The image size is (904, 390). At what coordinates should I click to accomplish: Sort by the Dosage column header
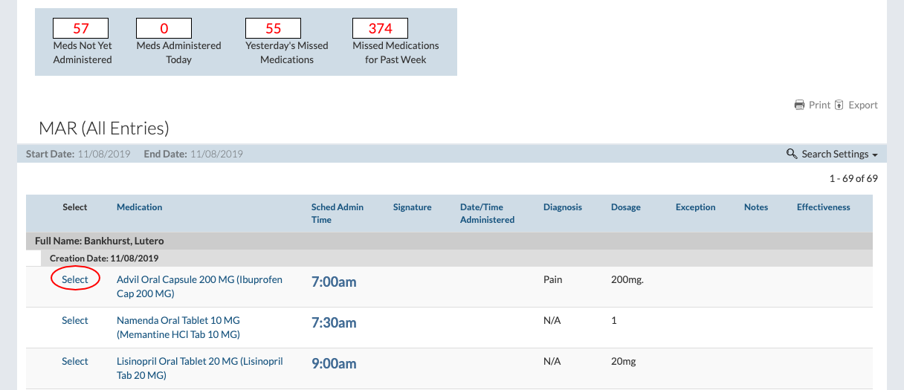[625, 207]
